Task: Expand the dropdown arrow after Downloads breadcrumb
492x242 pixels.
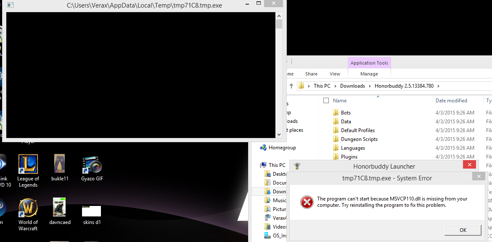Action: point(370,86)
